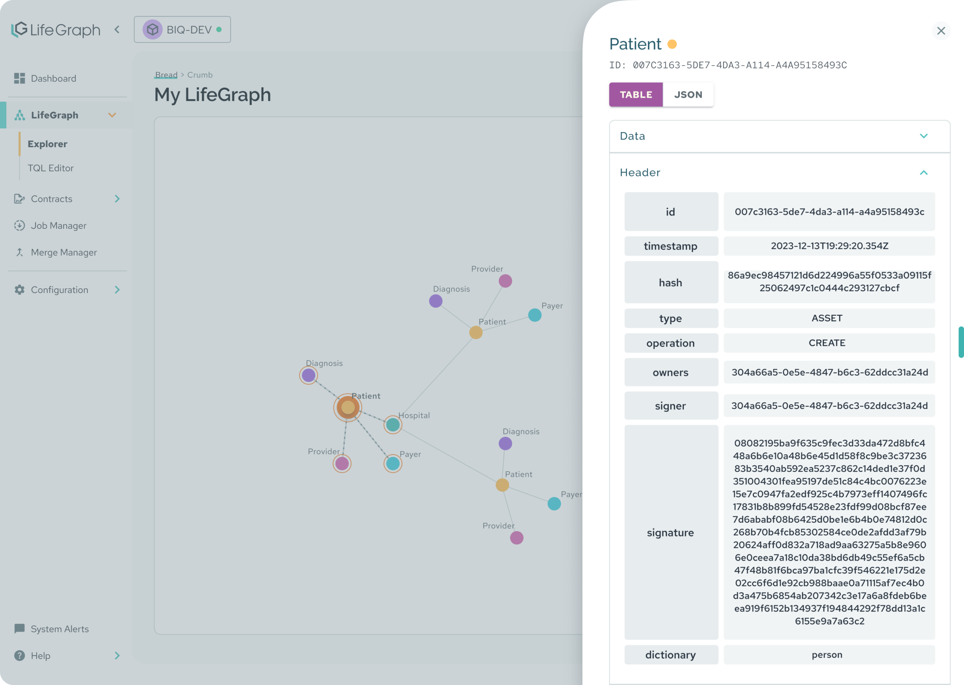Click the Hospital node in graph
The image size is (964, 685).
(392, 424)
